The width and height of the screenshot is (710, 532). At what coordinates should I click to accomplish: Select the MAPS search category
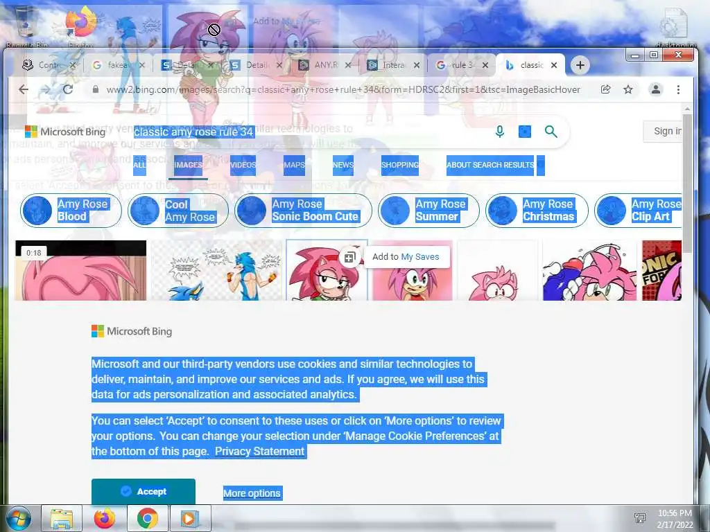coord(294,165)
